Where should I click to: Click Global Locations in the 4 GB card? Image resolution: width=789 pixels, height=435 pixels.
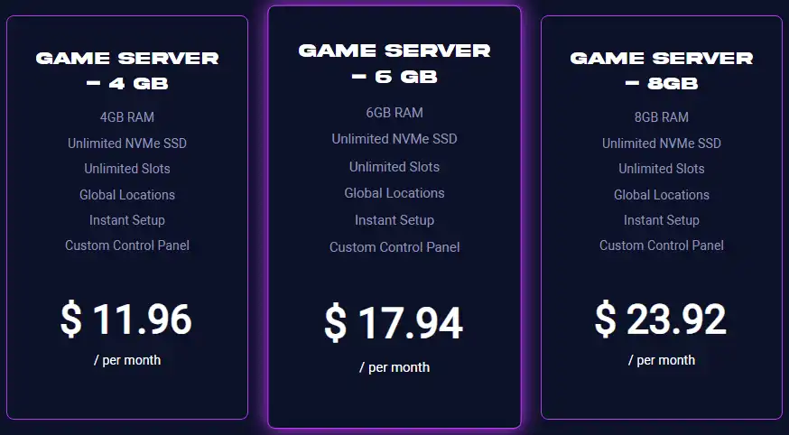click(127, 195)
